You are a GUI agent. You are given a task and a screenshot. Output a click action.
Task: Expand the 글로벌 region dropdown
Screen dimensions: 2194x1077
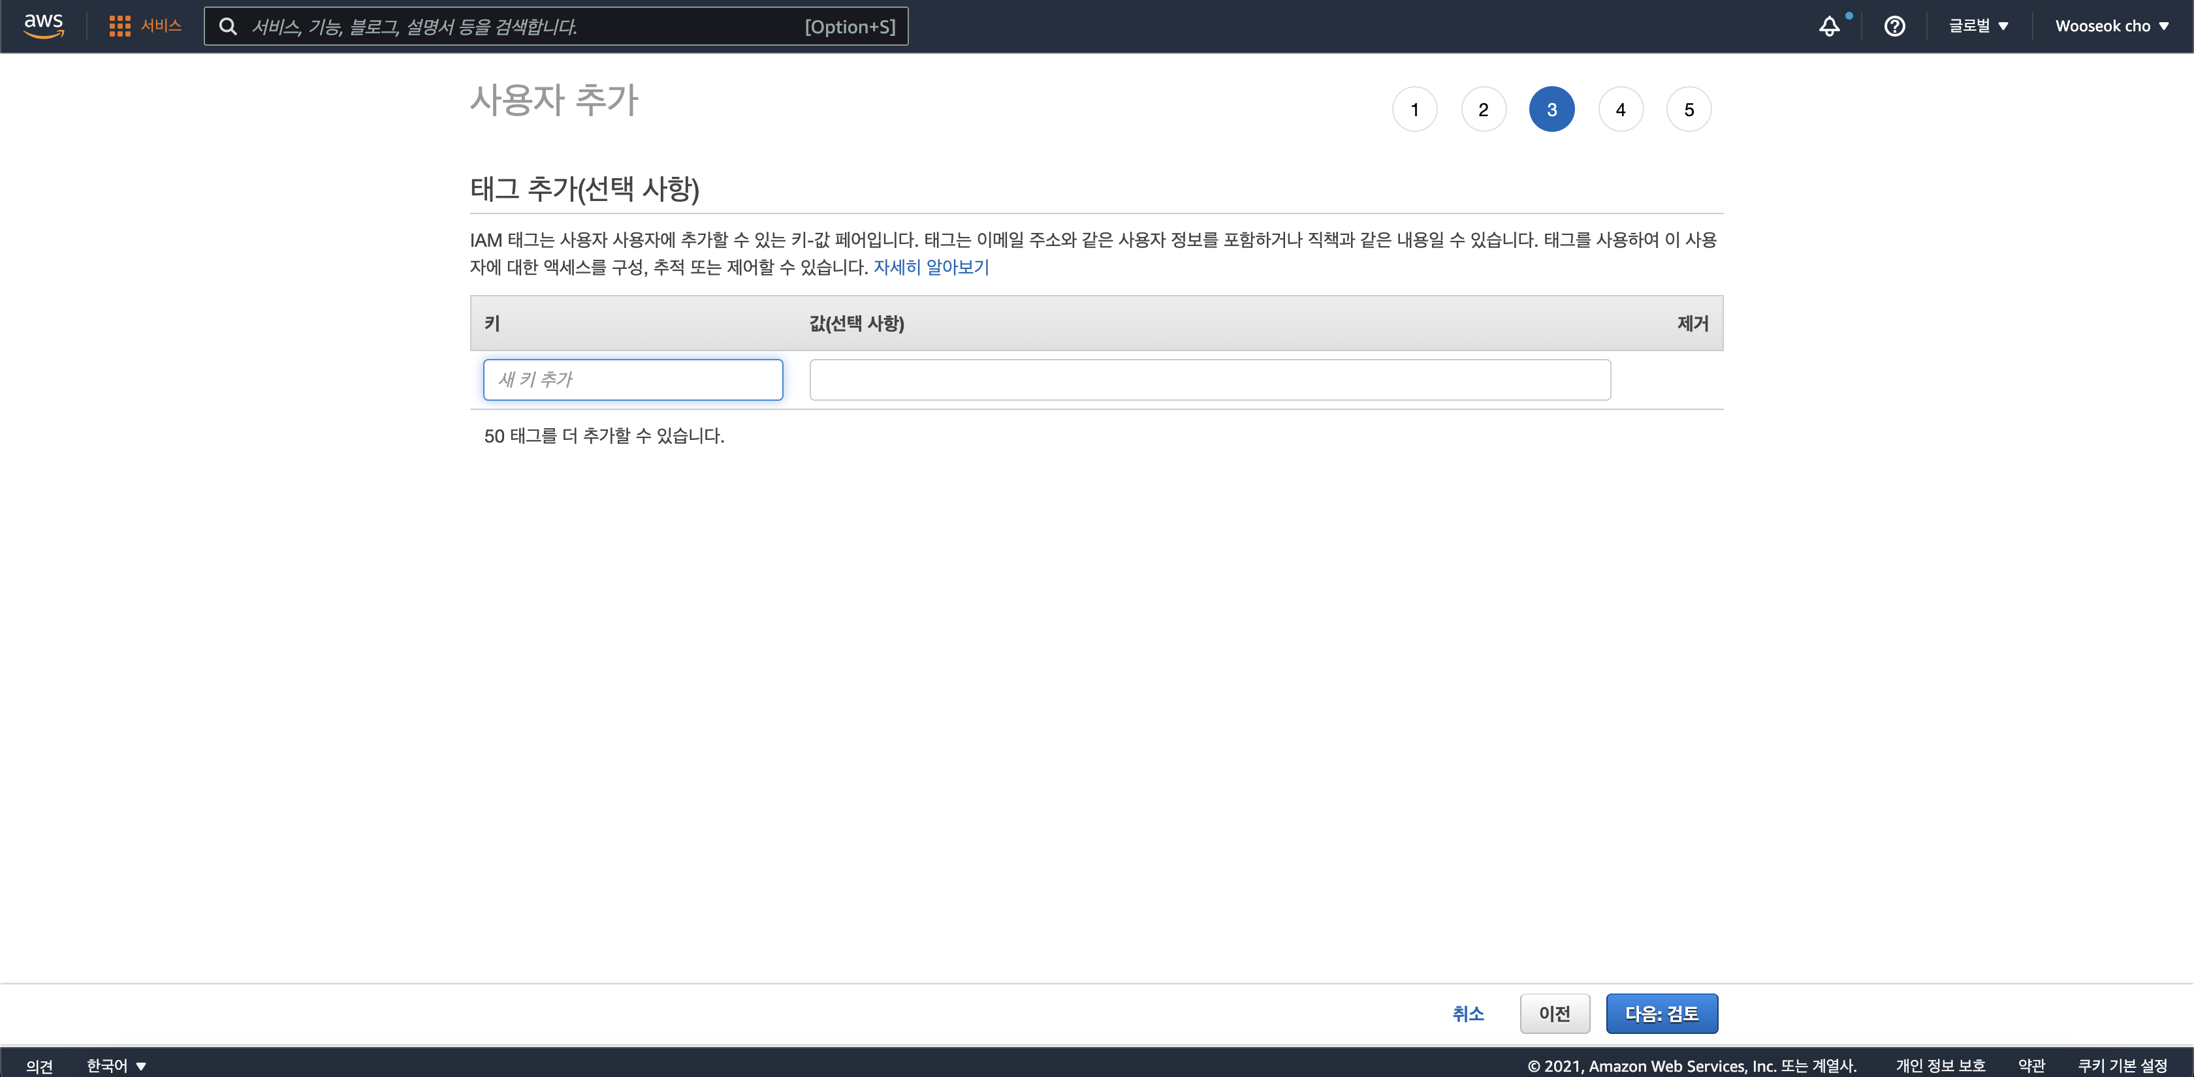(x=1979, y=26)
